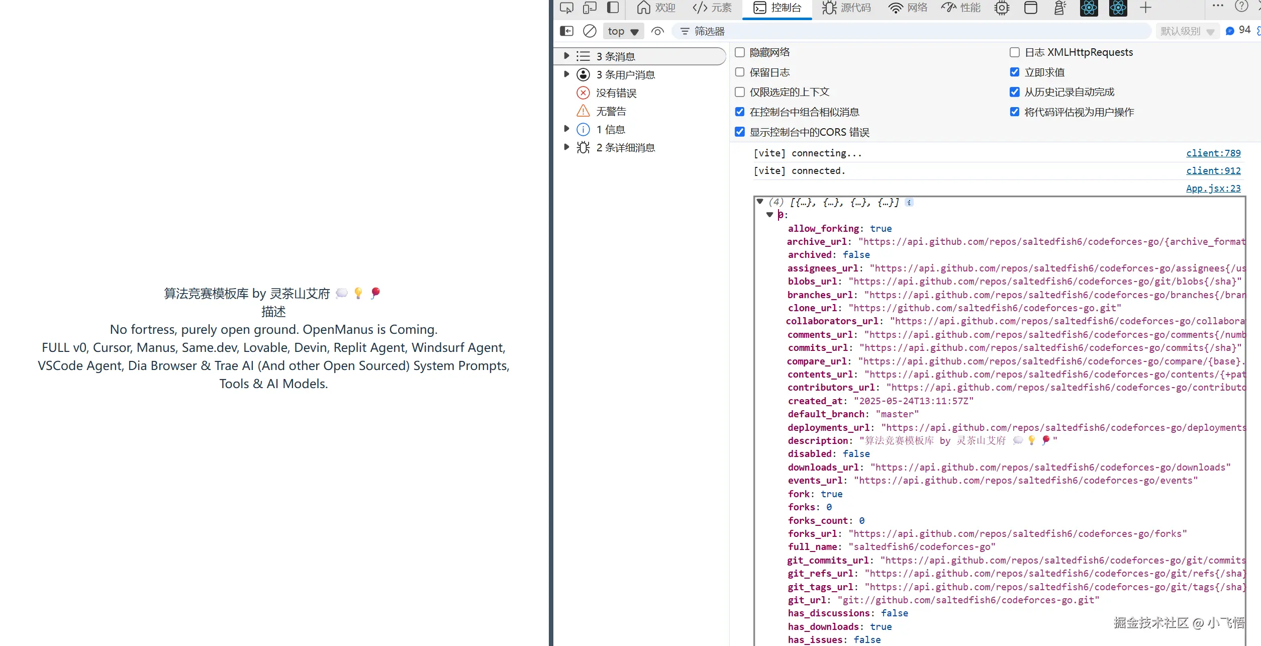Open the first React DevTools icon
This screenshot has height=646, width=1261.
pos(1089,8)
